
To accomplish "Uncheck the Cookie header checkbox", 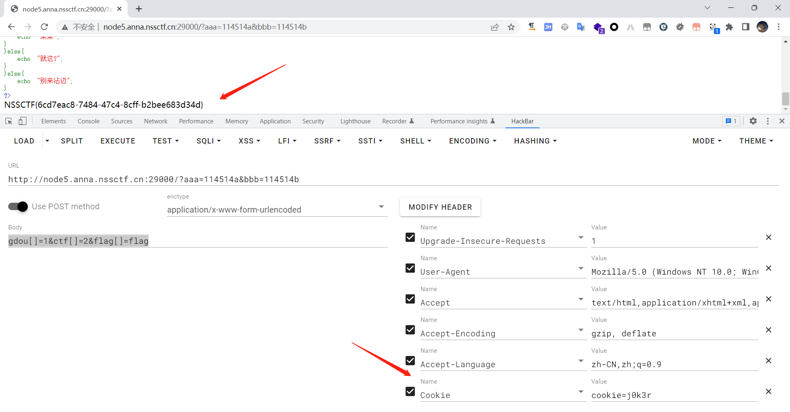I will 410,391.
